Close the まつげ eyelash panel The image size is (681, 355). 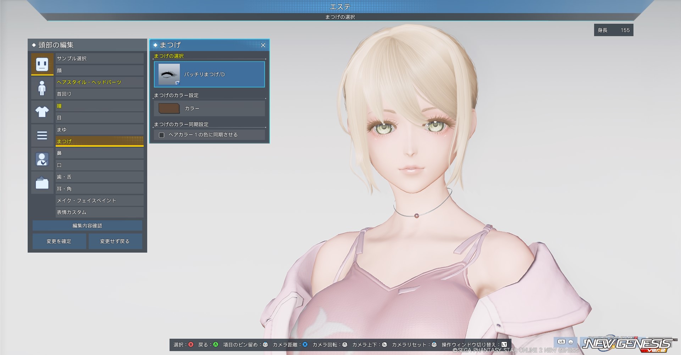(263, 45)
